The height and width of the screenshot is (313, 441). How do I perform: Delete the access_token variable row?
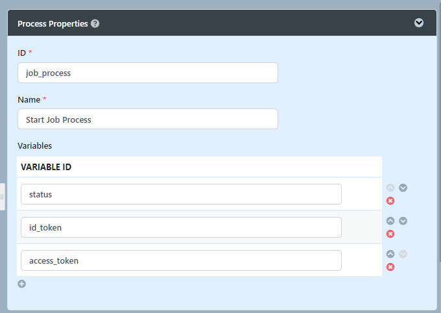(x=390, y=267)
